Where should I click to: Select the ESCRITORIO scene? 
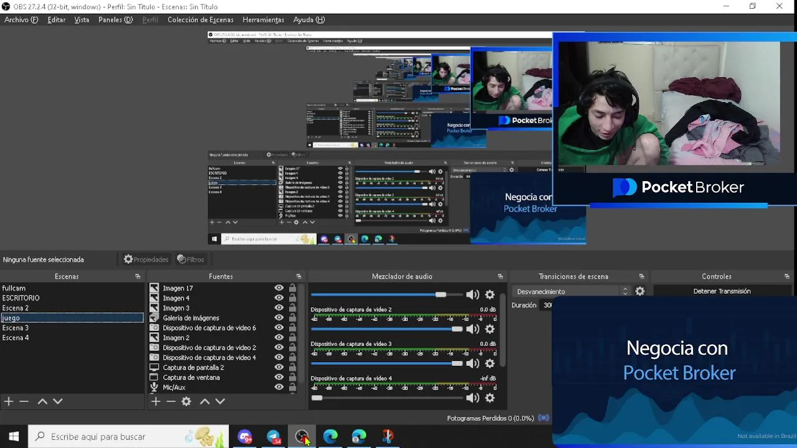click(x=72, y=298)
